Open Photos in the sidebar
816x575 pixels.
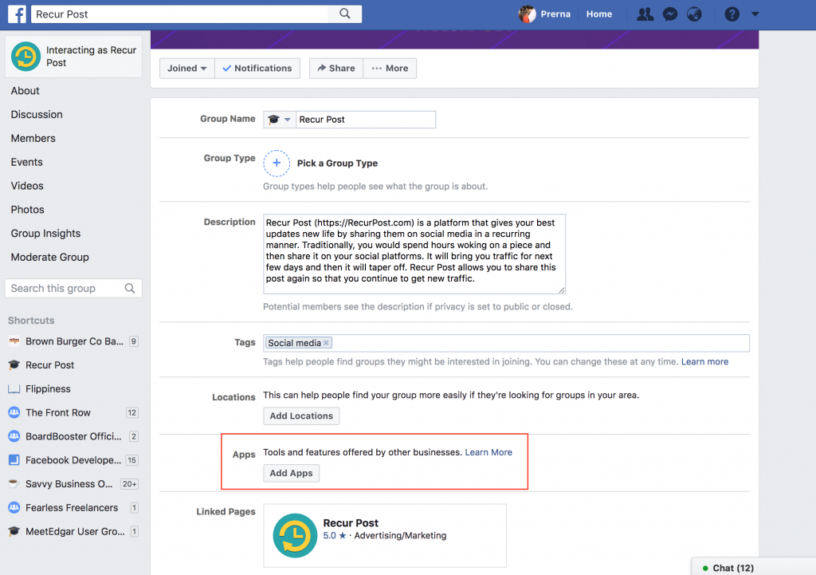pos(28,210)
